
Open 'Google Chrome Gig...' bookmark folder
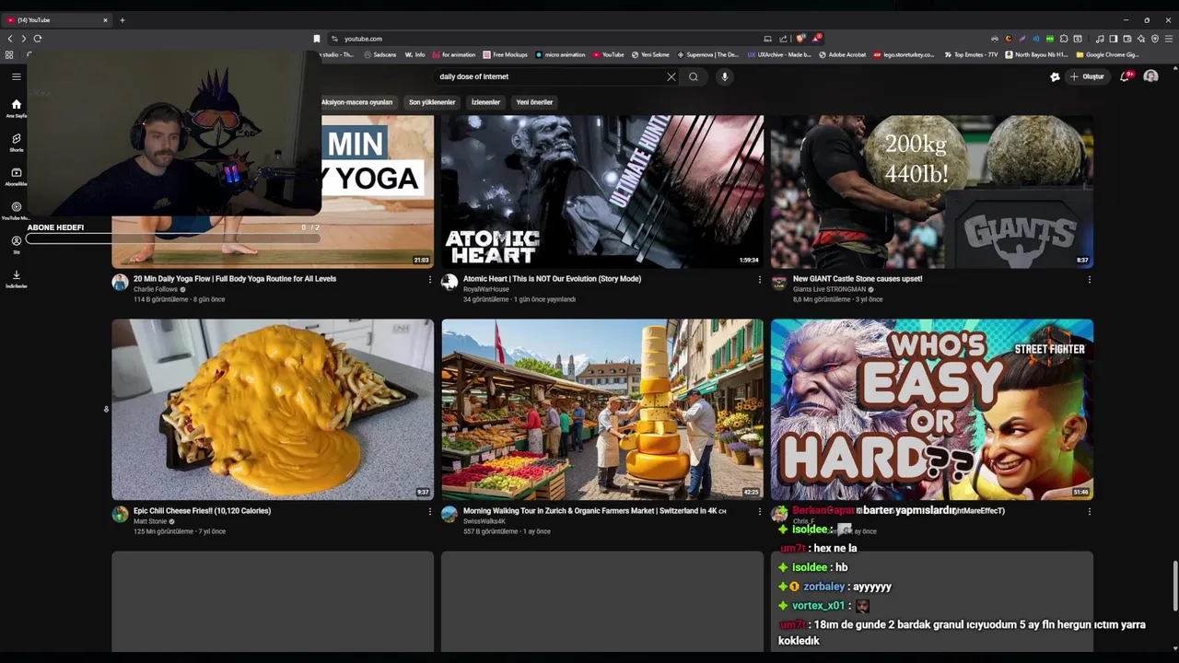click(1108, 55)
